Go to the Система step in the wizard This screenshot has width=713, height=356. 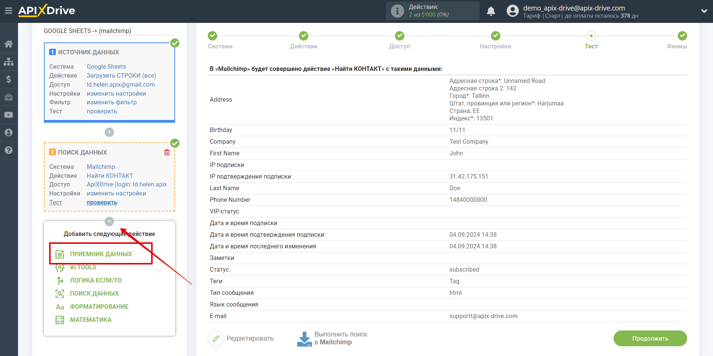click(x=220, y=41)
